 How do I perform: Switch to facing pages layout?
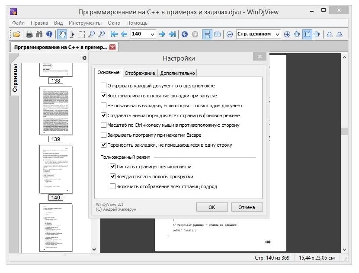tap(217, 34)
